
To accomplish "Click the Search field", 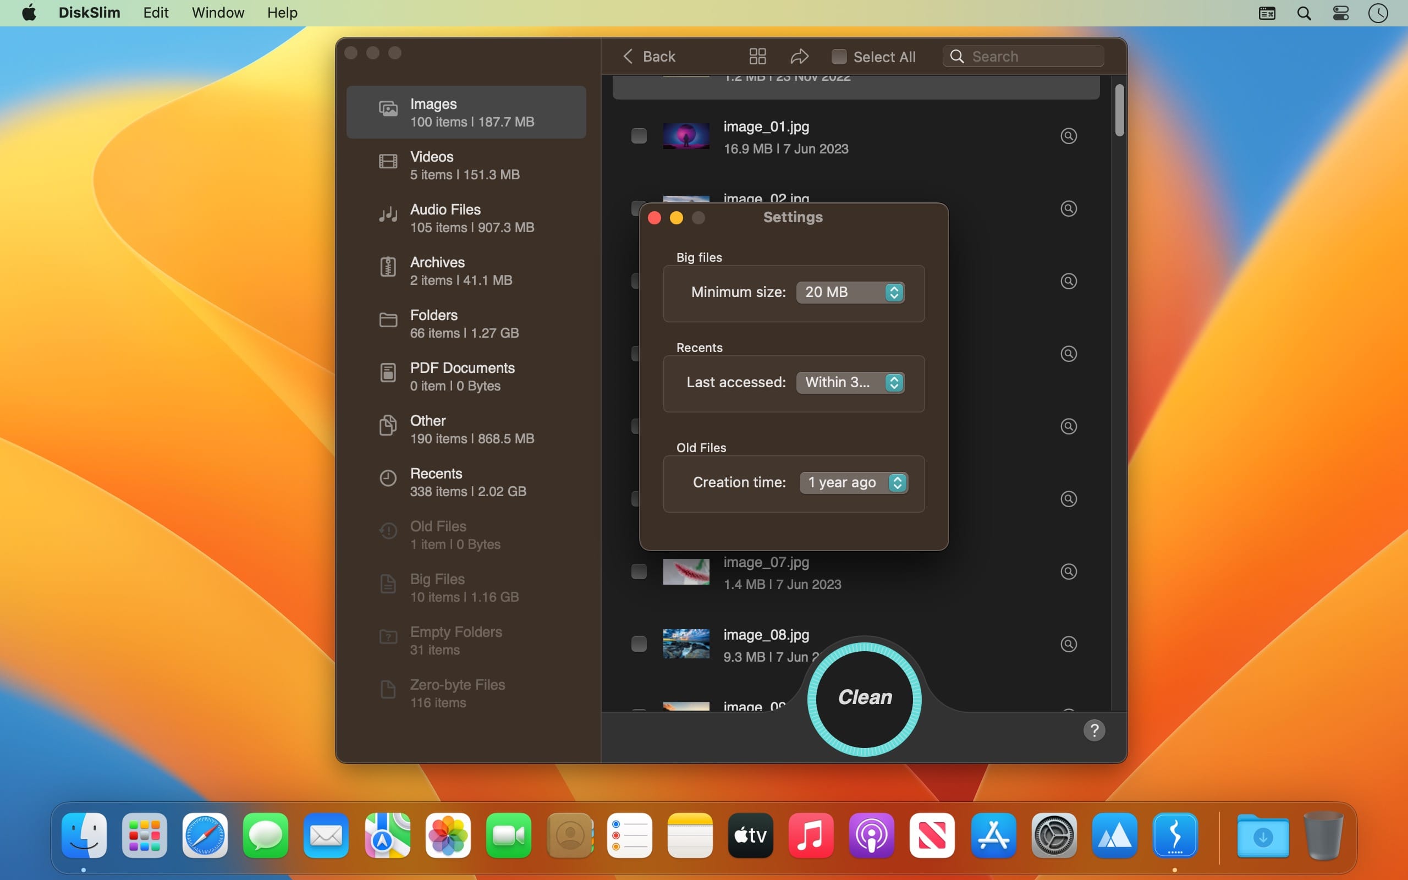I will 1023,57.
